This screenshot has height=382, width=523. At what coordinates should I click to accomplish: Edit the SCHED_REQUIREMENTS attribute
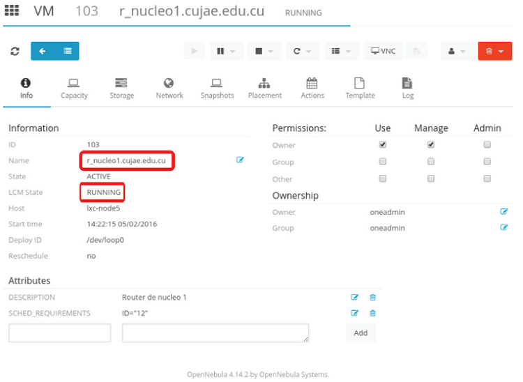354,313
